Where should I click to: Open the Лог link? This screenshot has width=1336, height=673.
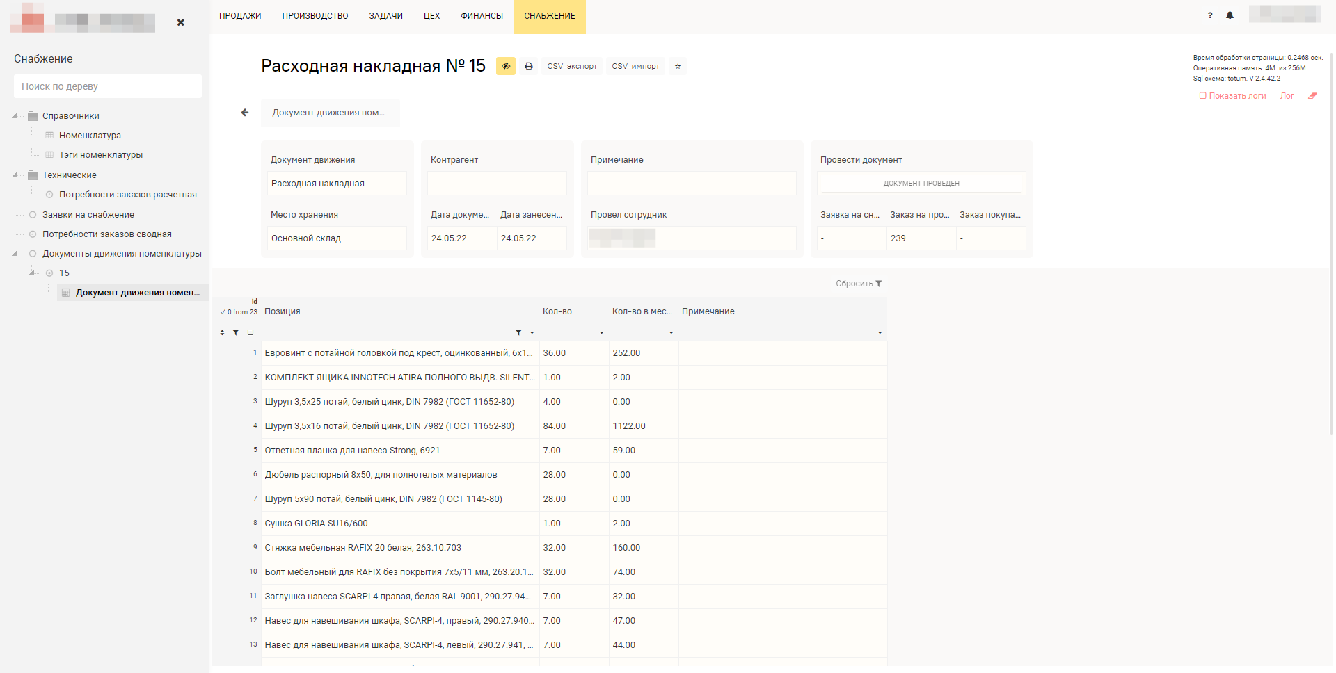click(x=1287, y=96)
